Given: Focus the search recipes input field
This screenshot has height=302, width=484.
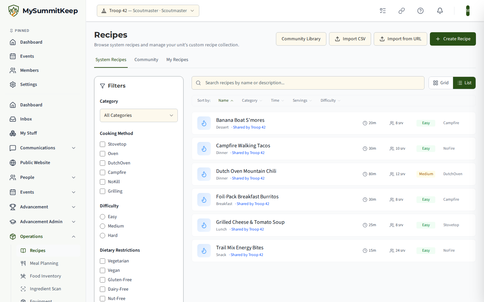Looking at the screenshot, I should 308,83.
